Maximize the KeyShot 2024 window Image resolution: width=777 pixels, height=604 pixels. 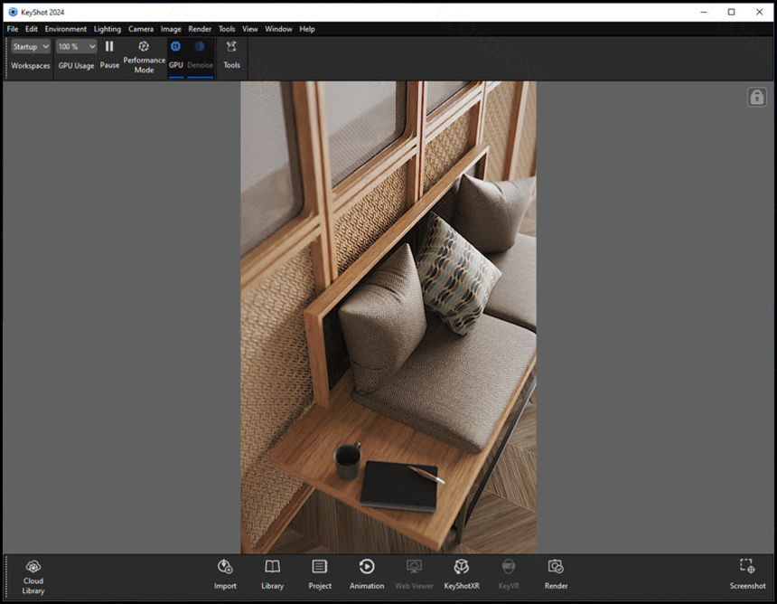(x=732, y=12)
